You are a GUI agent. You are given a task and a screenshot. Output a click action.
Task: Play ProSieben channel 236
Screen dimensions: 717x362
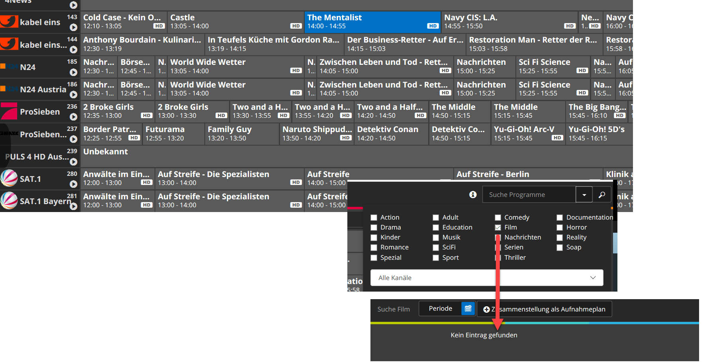[x=73, y=117]
